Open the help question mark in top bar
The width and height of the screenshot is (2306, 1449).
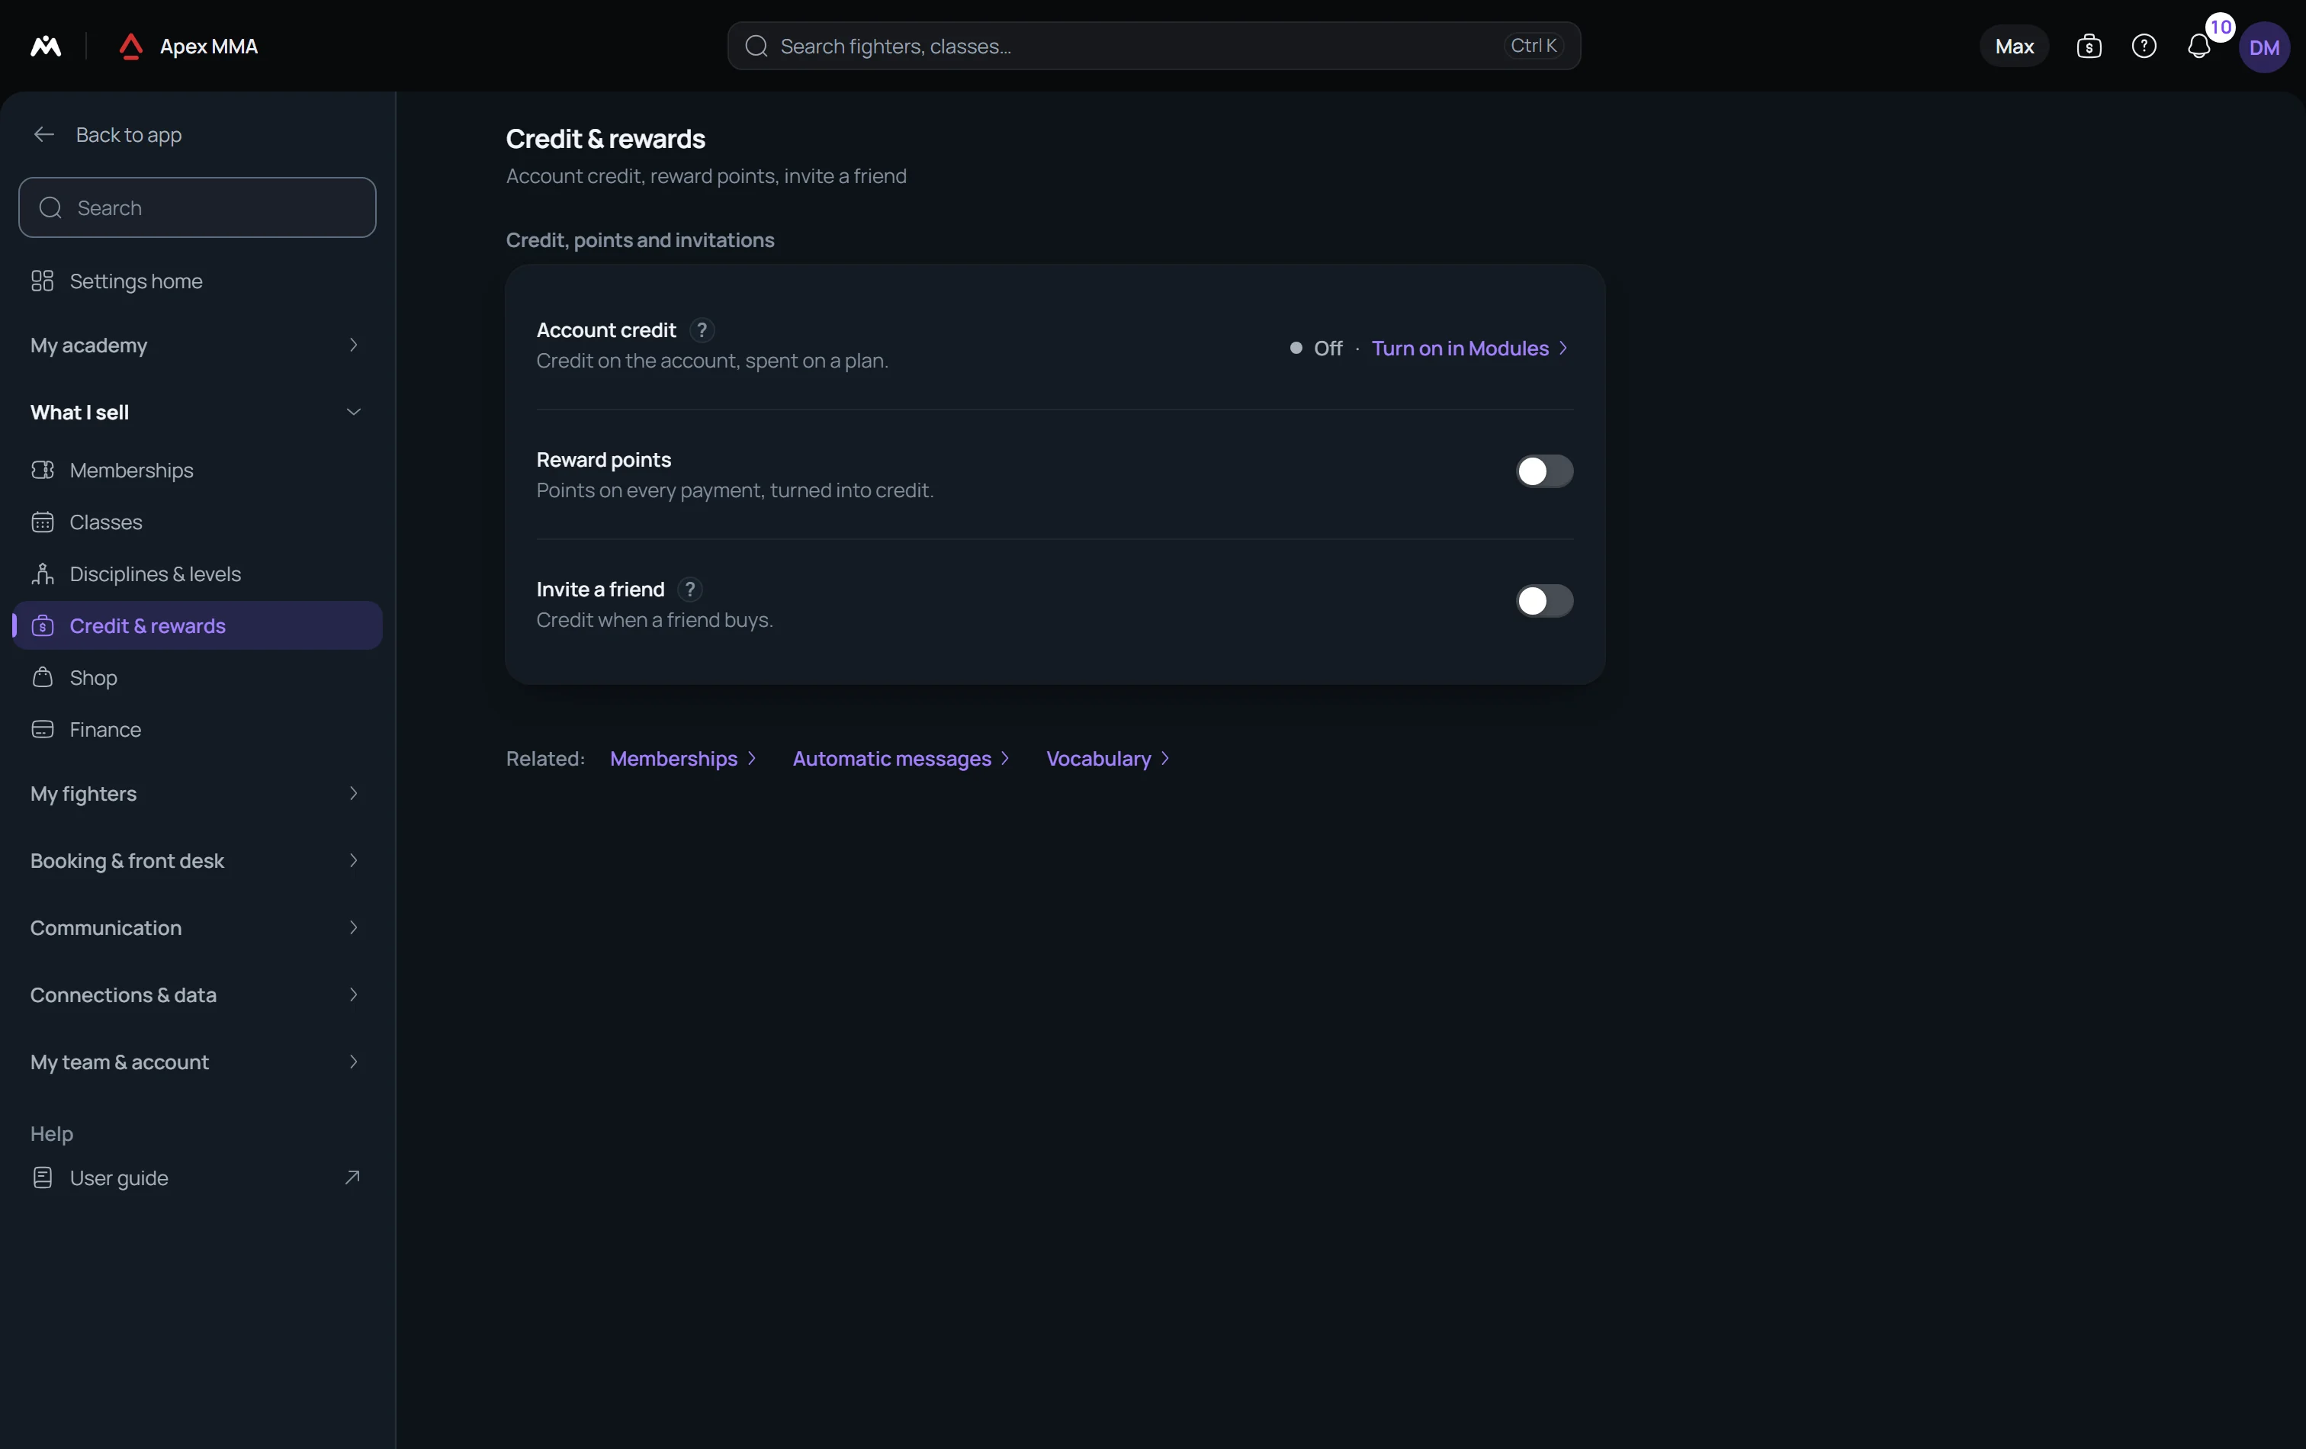click(x=2144, y=46)
